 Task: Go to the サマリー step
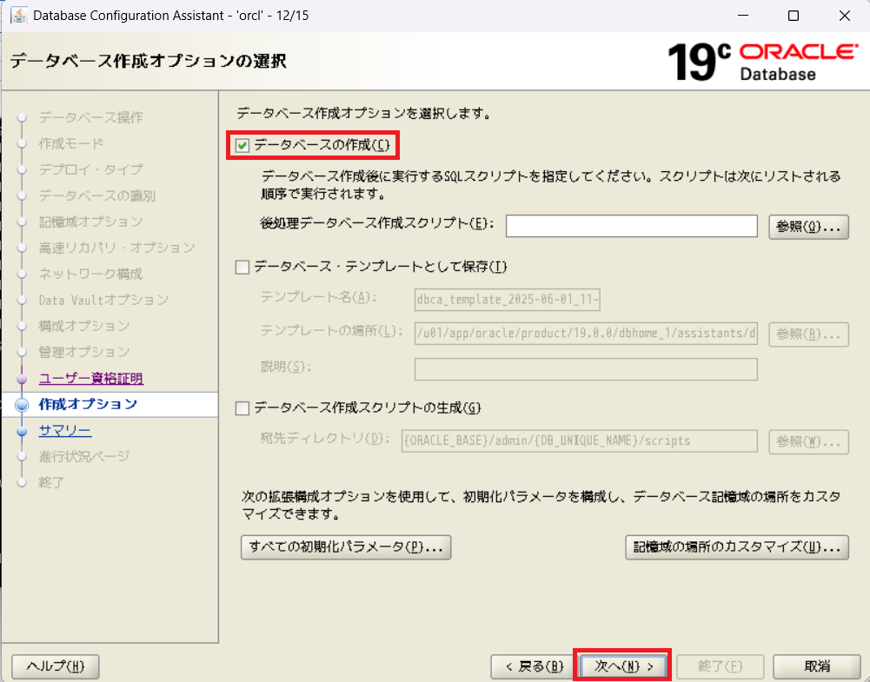click(64, 430)
